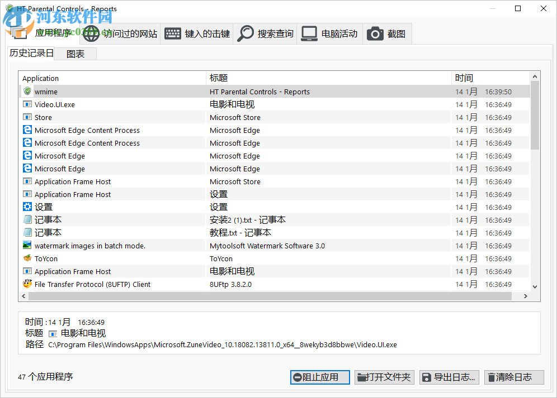Click the 清除日志 button
The height and width of the screenshot is (398, 557).
pyautogui.click(x=513, y=377)
